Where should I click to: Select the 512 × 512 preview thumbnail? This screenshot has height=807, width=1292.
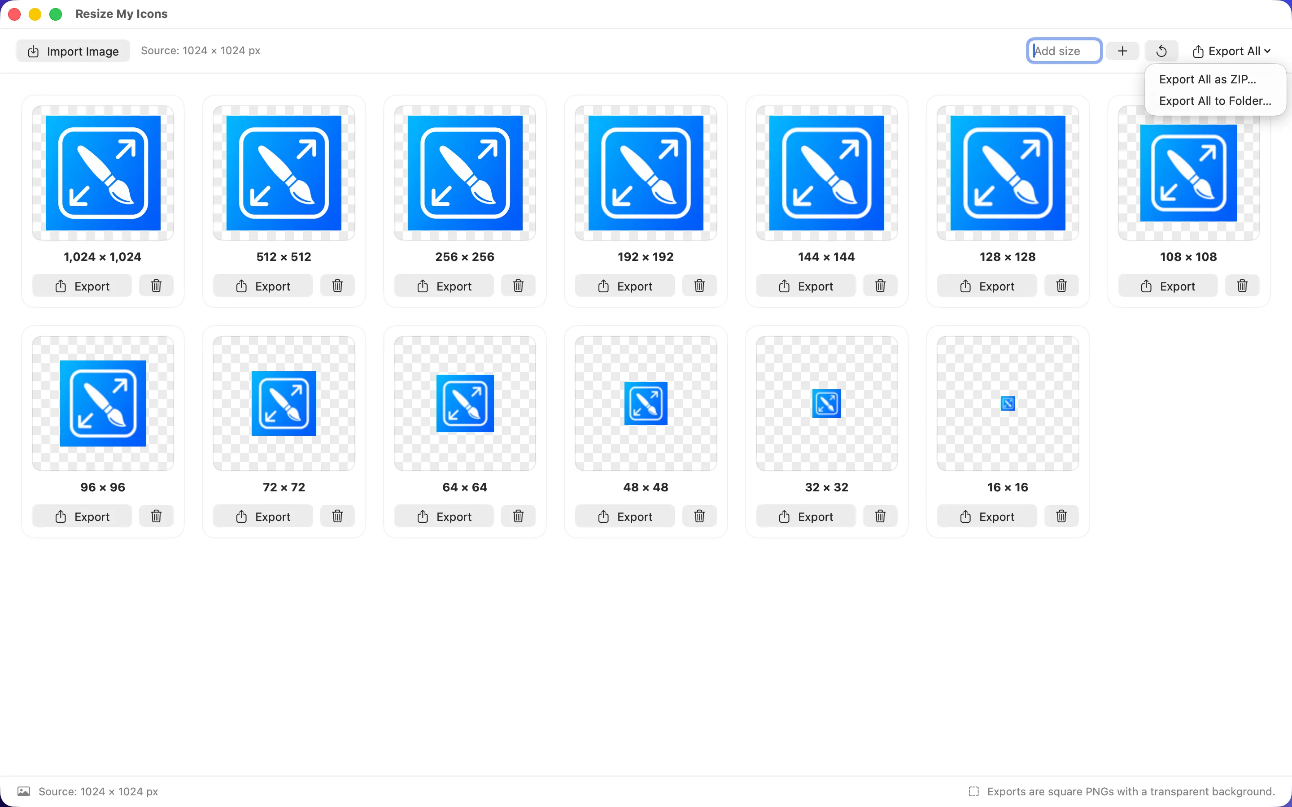click(x=284, y=173)
